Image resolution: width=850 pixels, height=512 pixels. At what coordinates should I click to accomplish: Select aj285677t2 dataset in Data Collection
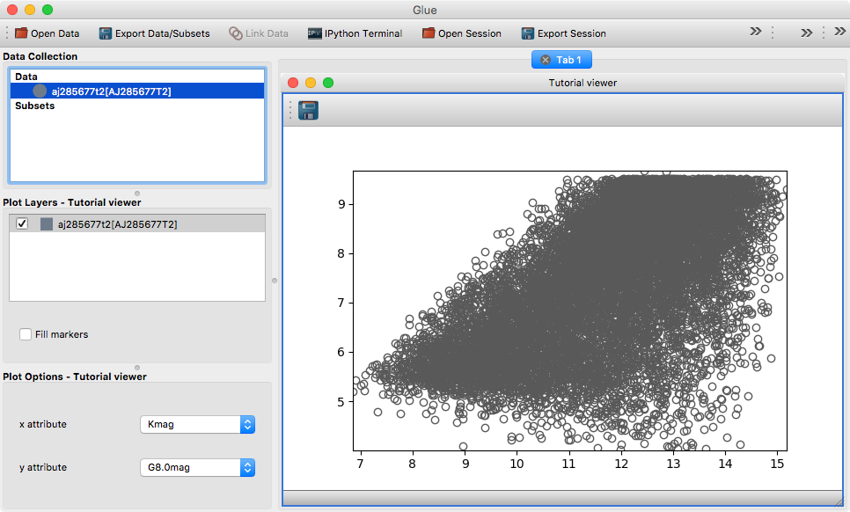[111, 91]
